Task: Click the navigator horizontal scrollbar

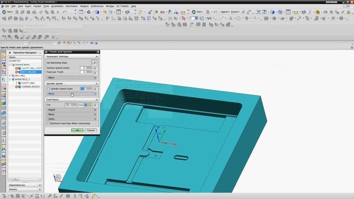Action: click(x=25, y=179)
